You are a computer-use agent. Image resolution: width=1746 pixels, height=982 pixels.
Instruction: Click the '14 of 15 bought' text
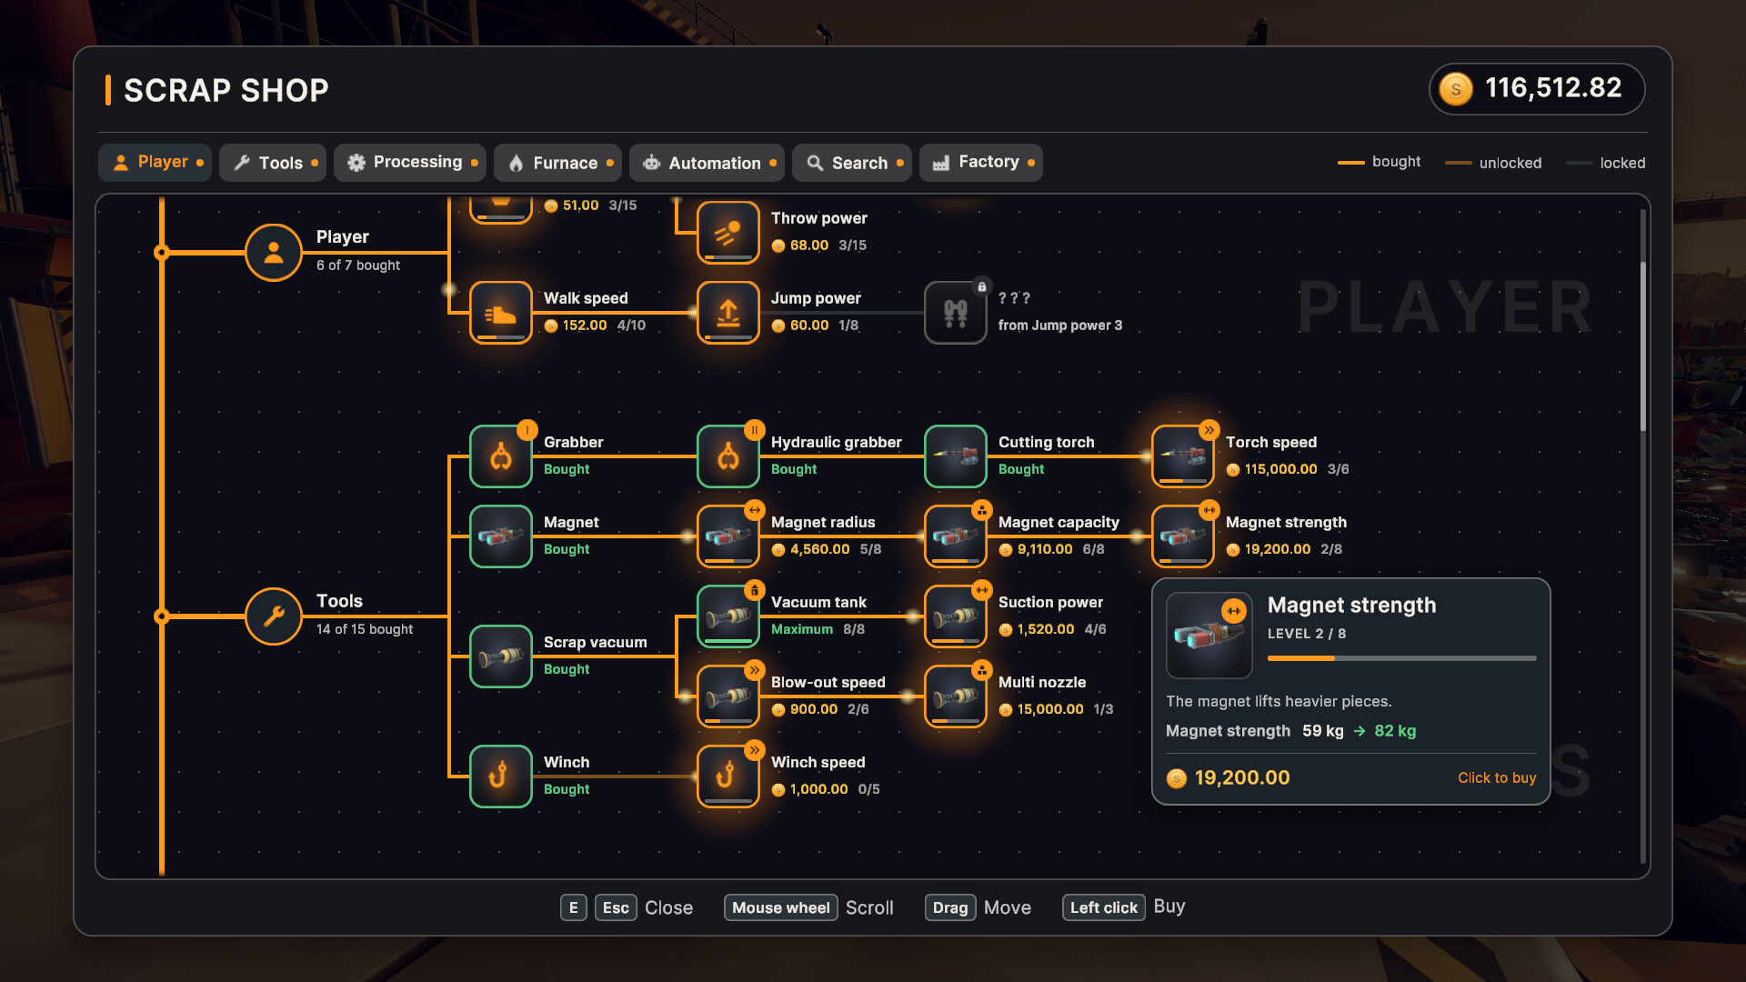click(x=365, y=629)
